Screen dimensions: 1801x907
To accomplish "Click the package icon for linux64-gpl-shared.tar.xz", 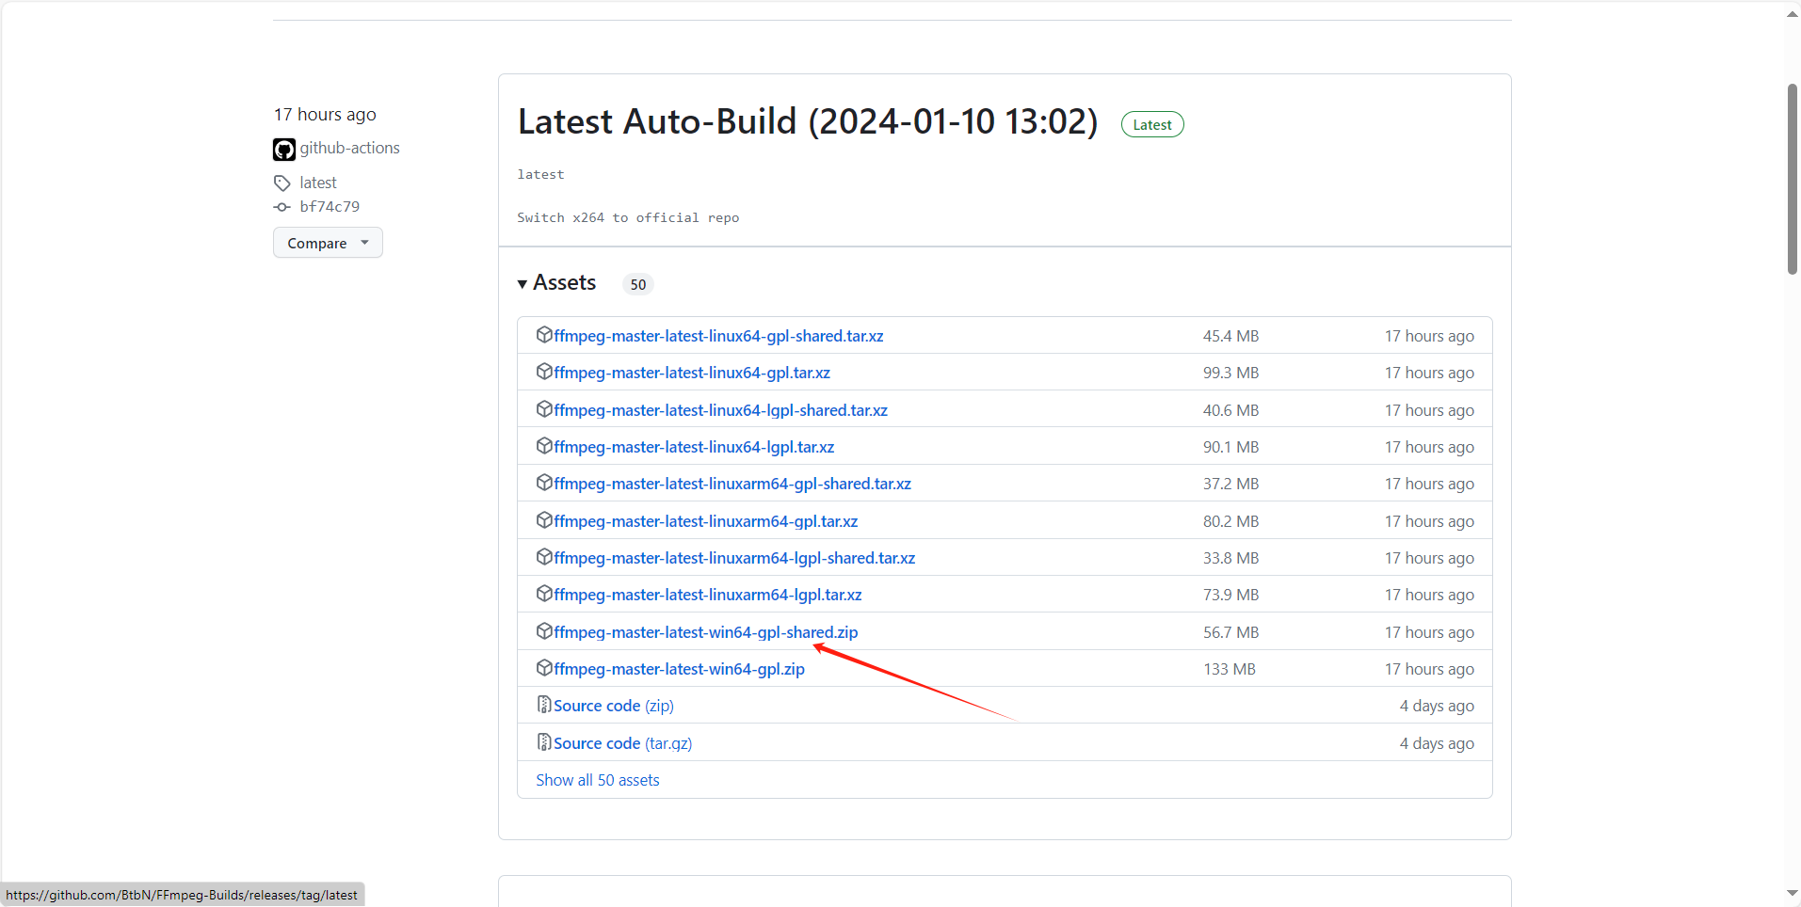I will (544, 335).
